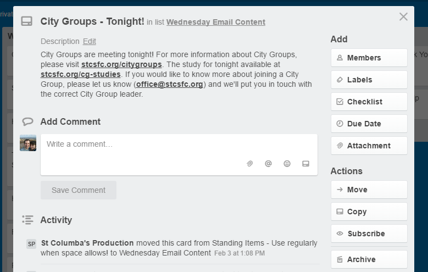
Task: Open the Labels menu
Action: (369, 80)
